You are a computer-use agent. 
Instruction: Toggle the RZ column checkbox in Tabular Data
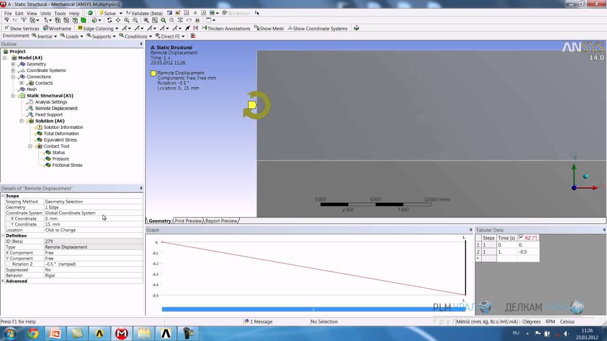point(521,238)
